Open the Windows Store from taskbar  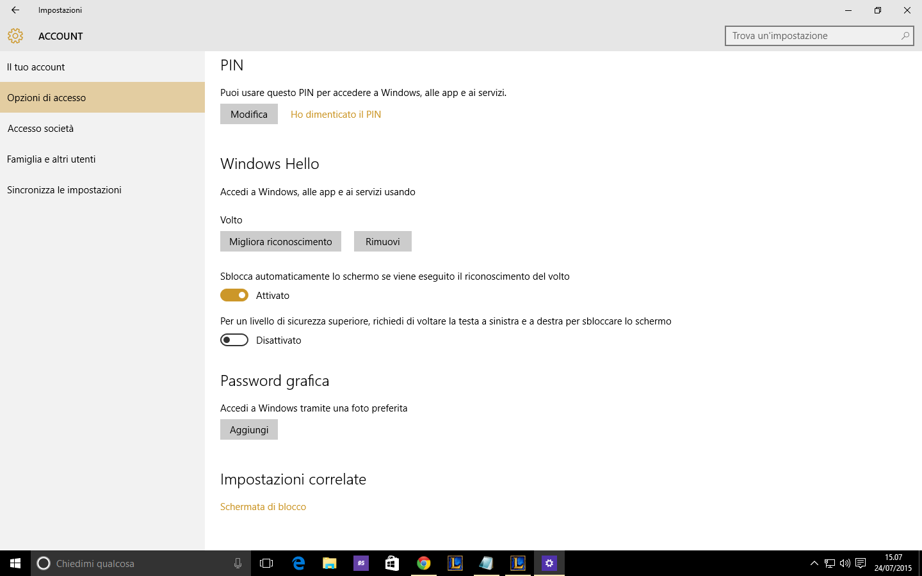(x=392, y=563)
